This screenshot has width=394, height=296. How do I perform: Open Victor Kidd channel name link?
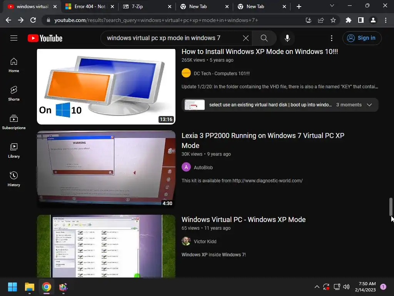pos(205,241)
